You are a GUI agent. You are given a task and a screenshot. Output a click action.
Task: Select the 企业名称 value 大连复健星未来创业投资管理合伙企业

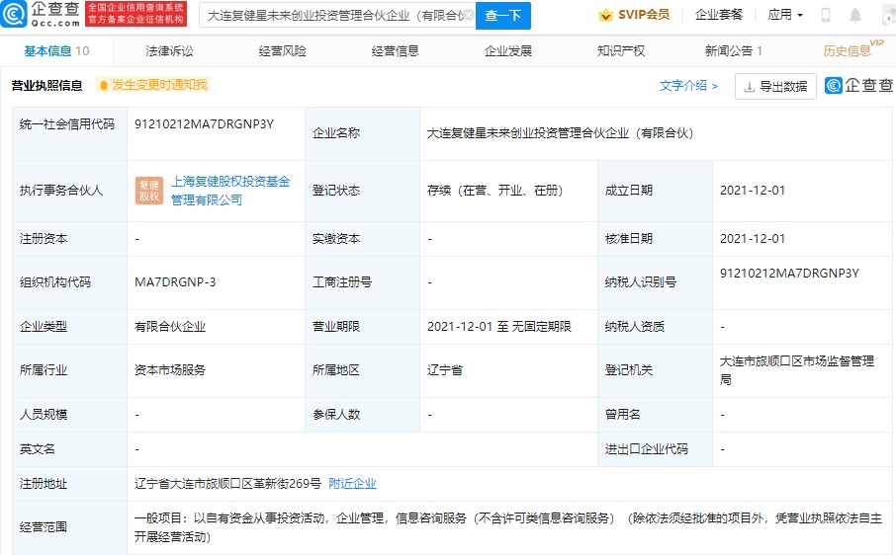click(560, 133)
